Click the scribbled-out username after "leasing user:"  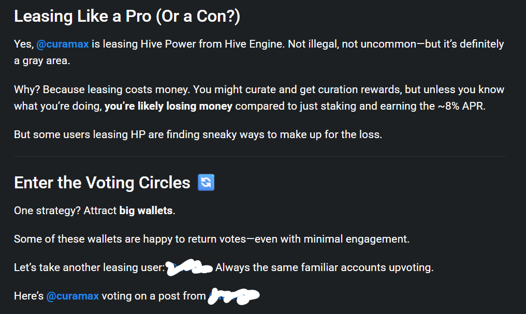point(189,267)
